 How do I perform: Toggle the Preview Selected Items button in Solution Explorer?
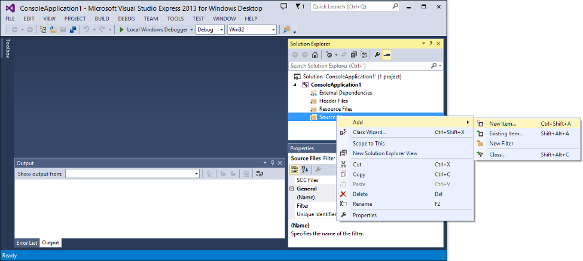tap(387, 54)
